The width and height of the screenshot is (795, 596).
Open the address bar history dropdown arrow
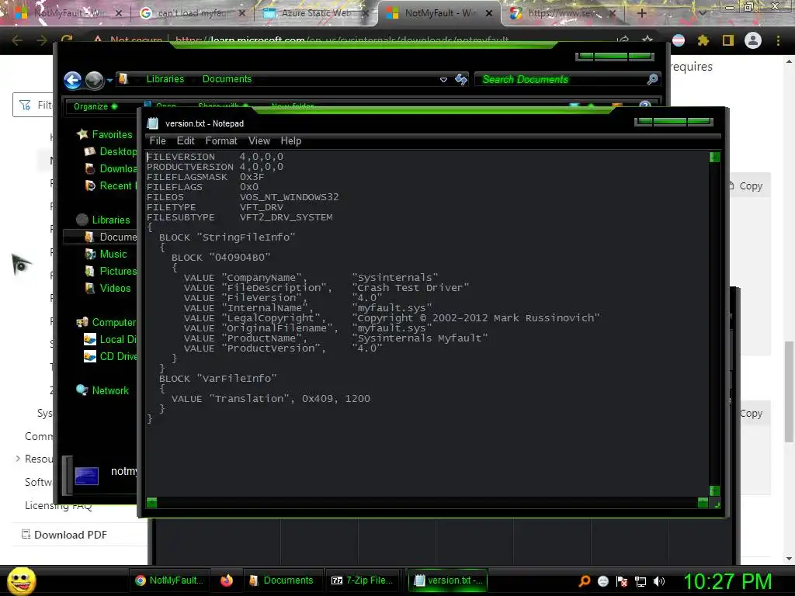coord(443,80)
